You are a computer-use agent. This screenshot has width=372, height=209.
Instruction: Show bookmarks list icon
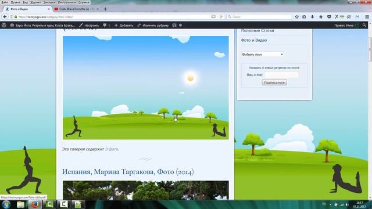pos(304,17)
